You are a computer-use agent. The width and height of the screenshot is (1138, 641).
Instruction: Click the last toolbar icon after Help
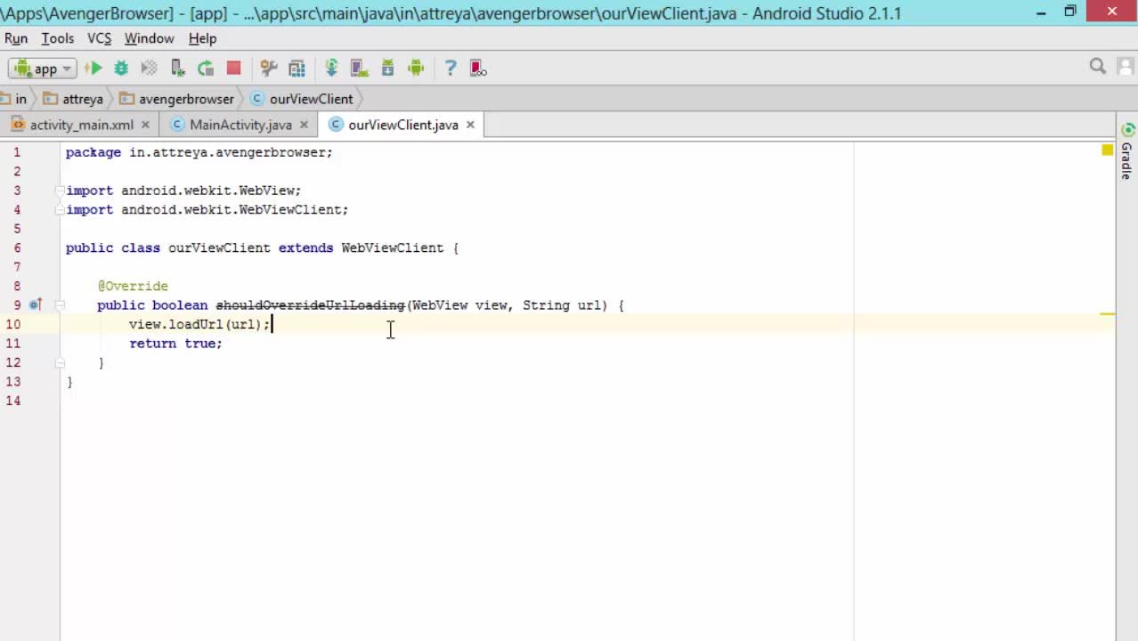pos(478,68)
